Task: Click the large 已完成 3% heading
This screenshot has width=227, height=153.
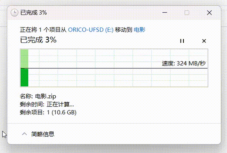Action: coord(38,40)
